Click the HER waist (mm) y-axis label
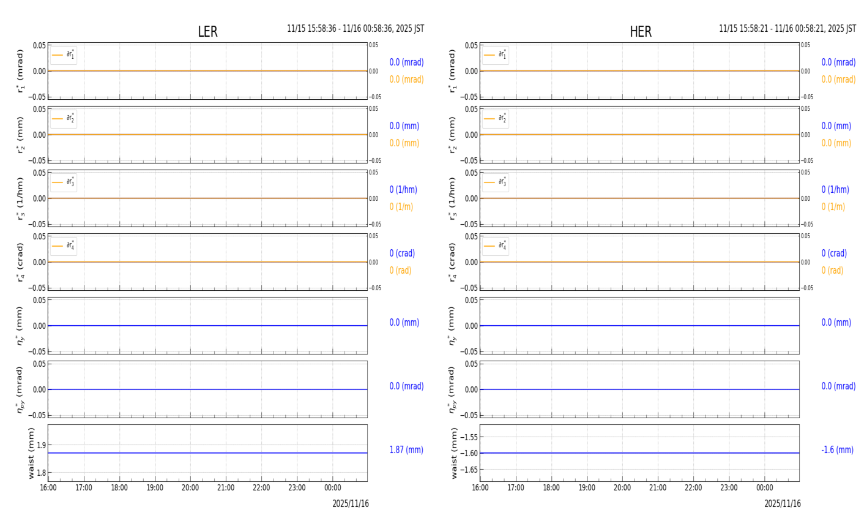The height and width of the screenshot is (529, 864). (x=454, y=453)
